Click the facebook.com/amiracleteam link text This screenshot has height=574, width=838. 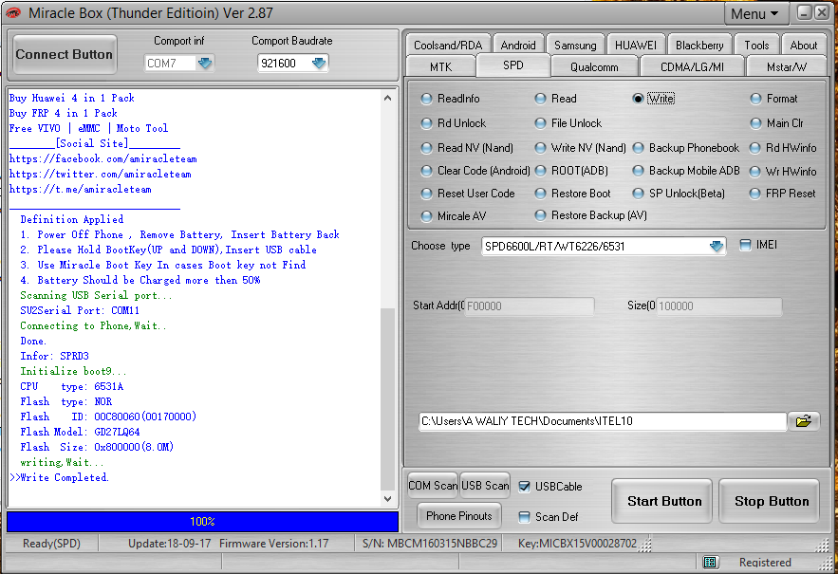[103, 158]
